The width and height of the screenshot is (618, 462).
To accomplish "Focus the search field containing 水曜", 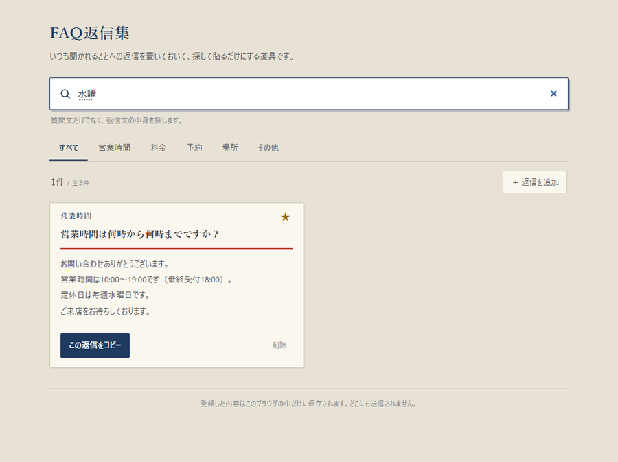I will coord(309,94).
